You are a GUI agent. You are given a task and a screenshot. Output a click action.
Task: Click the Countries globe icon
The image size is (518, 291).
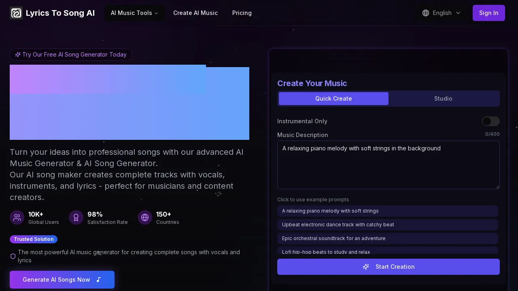point(145,217)
